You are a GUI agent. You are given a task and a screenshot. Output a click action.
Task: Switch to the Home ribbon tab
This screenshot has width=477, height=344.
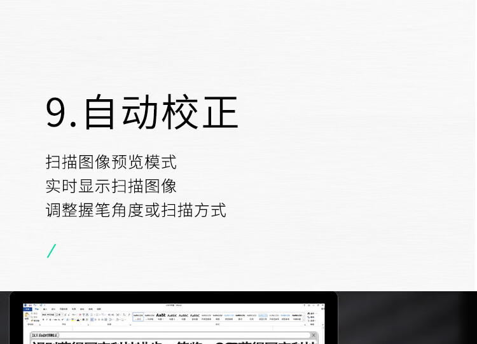pyautogui.click(x=36, y=310)
